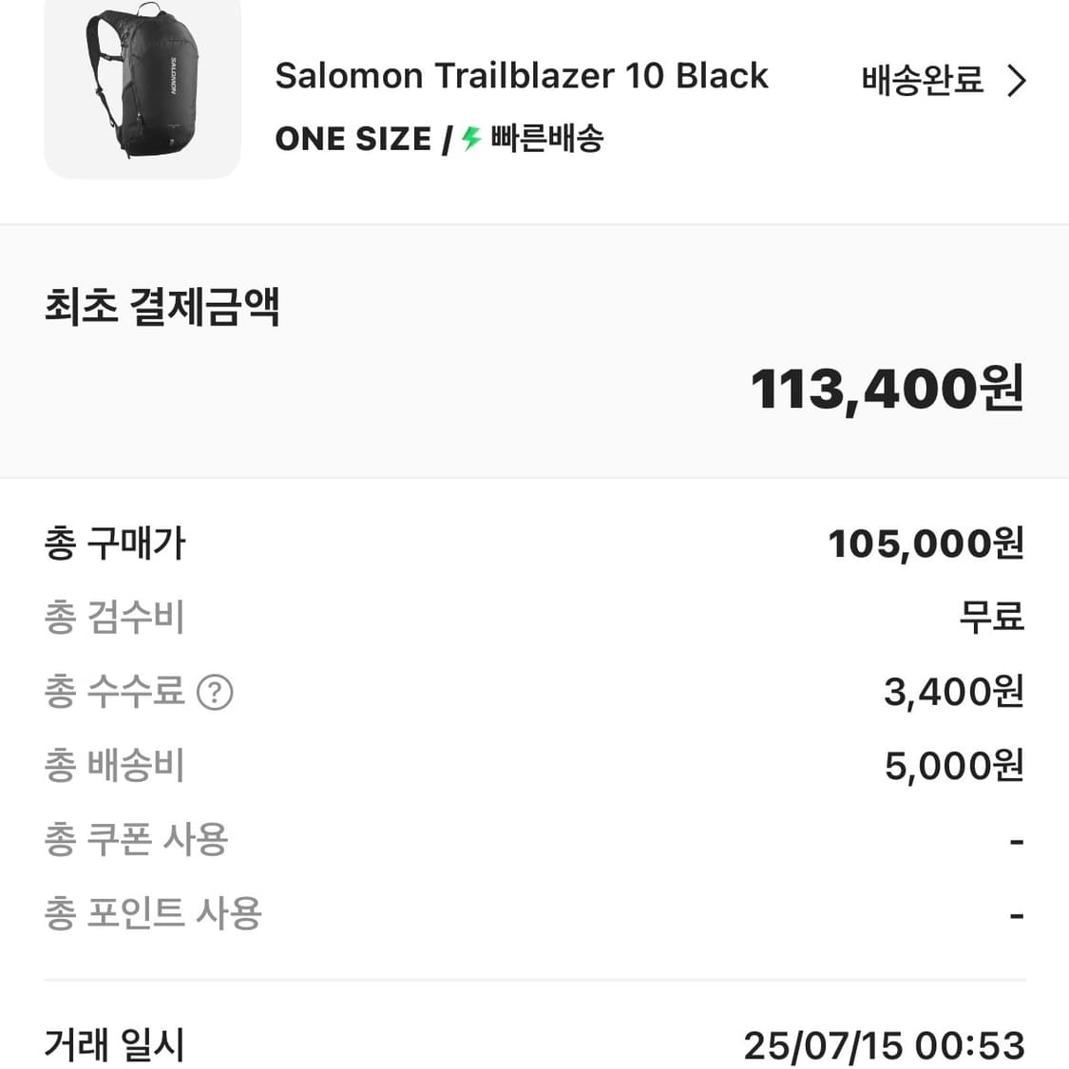Tap the 최초 결제금액 heading

162,307
